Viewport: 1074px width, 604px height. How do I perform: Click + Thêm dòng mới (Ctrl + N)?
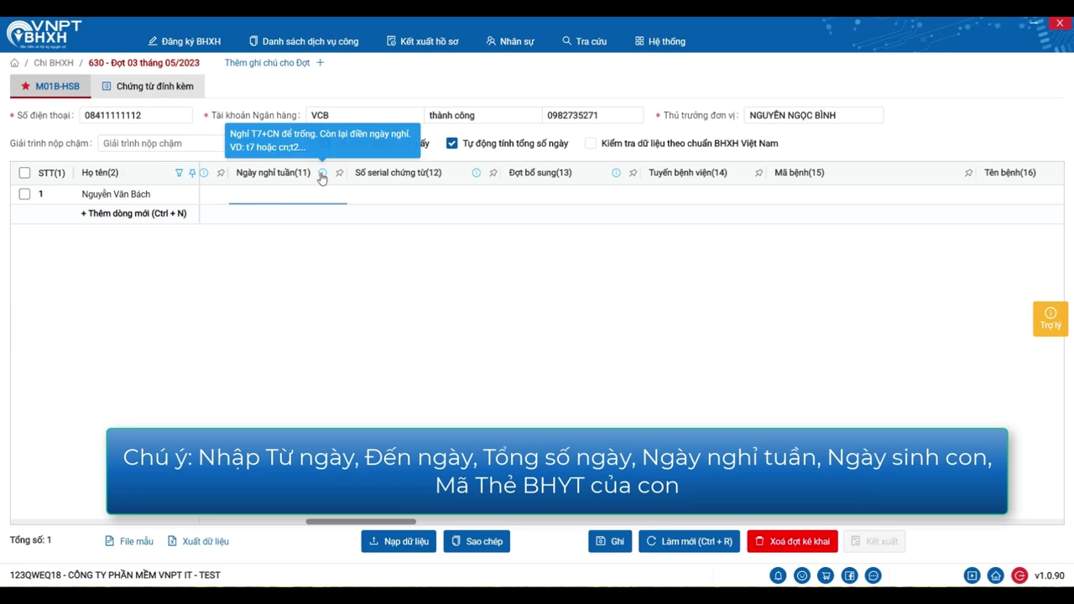pos(133,214)
